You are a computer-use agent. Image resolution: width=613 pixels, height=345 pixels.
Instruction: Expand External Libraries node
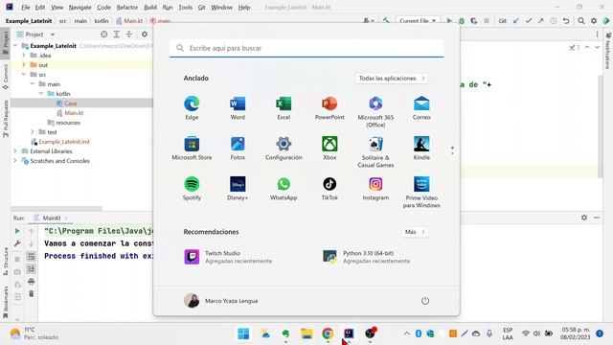(15, 151)
